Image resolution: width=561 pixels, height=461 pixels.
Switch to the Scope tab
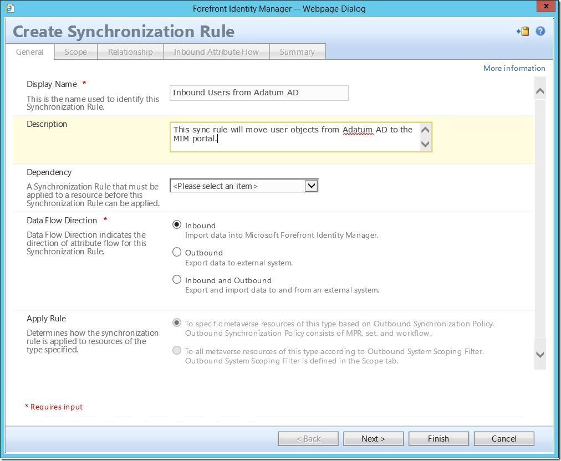pos(76,52)
